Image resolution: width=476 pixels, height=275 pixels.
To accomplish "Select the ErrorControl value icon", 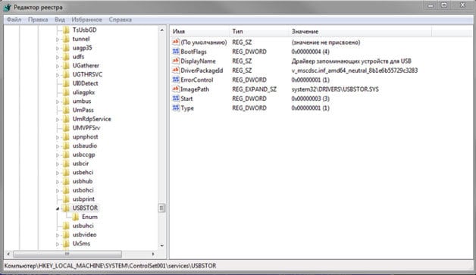I will click(176, 80).
